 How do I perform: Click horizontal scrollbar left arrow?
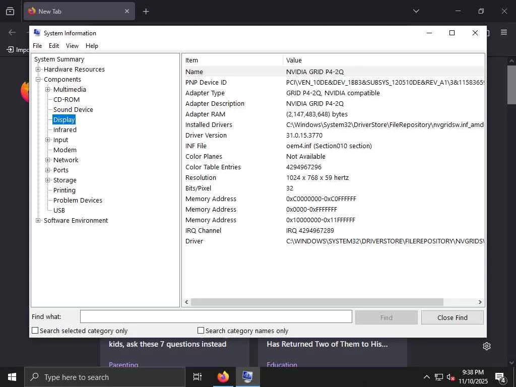[x=186, y=302]
